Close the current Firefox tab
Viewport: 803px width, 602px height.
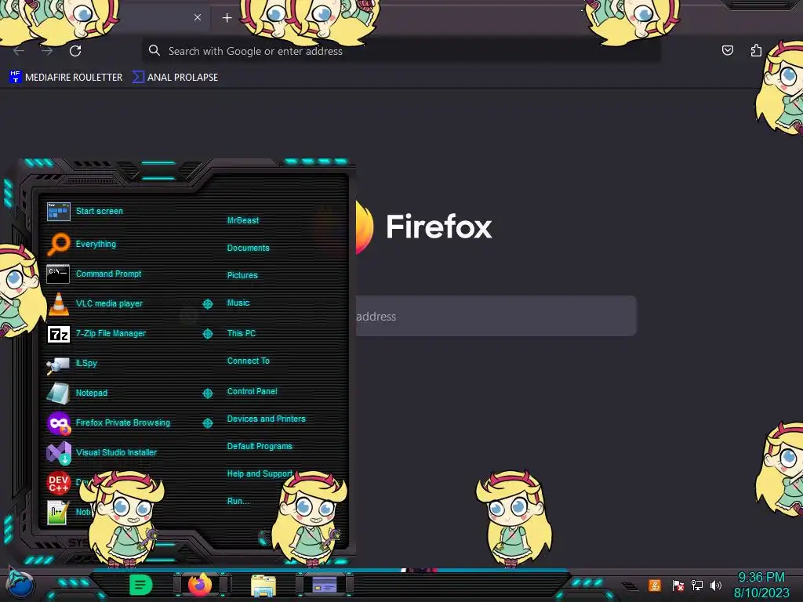click(198, 17)
